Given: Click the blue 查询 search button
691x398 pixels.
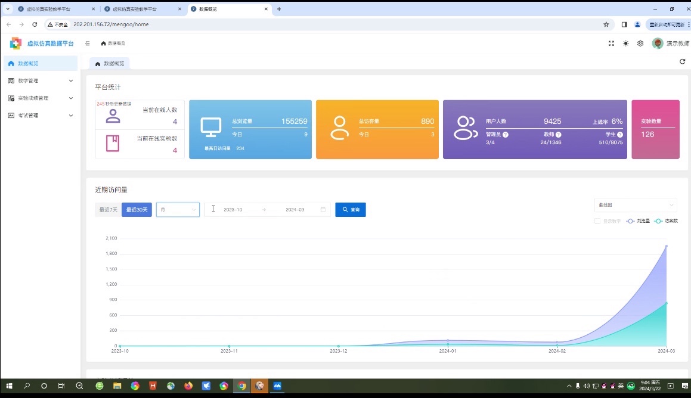Looking at the screenshot, I should tap(350, 210).
